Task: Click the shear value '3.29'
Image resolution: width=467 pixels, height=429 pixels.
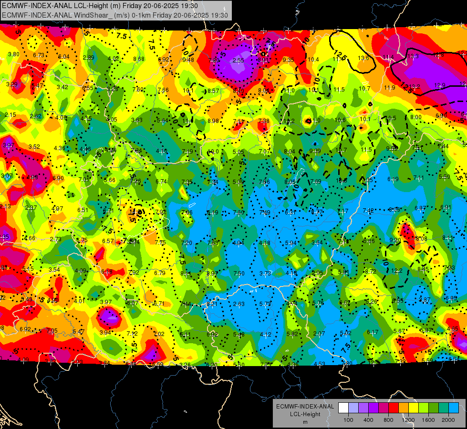Action: 12,84
